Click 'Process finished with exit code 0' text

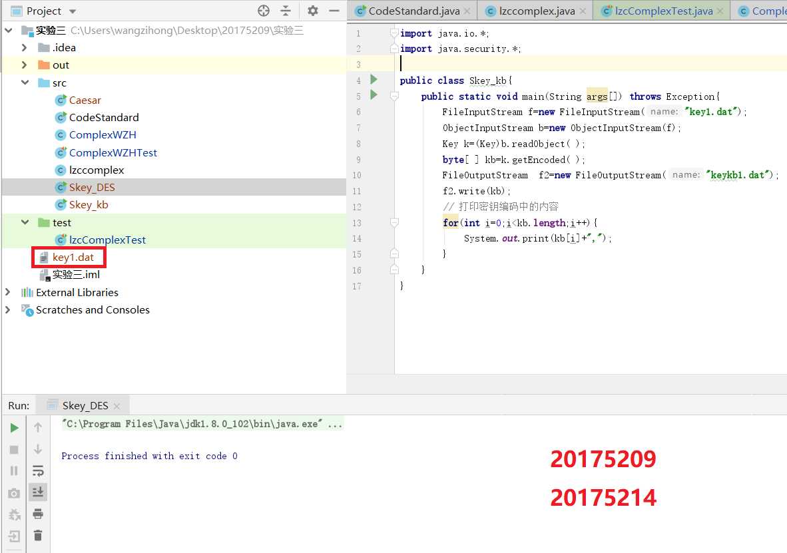[149, 456]
